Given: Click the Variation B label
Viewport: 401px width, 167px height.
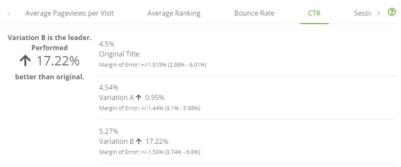Looking at the screenshot, I should pyautogui.click(x=116, y=141).
